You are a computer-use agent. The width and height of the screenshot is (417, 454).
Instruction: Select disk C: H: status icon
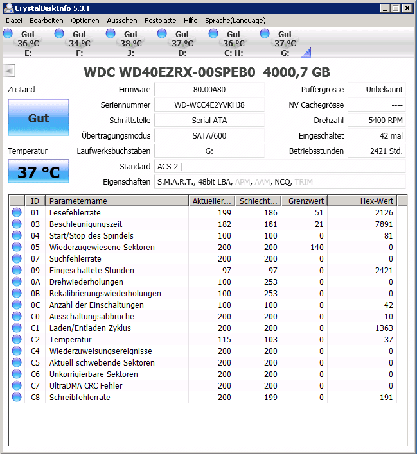point(213,33)
